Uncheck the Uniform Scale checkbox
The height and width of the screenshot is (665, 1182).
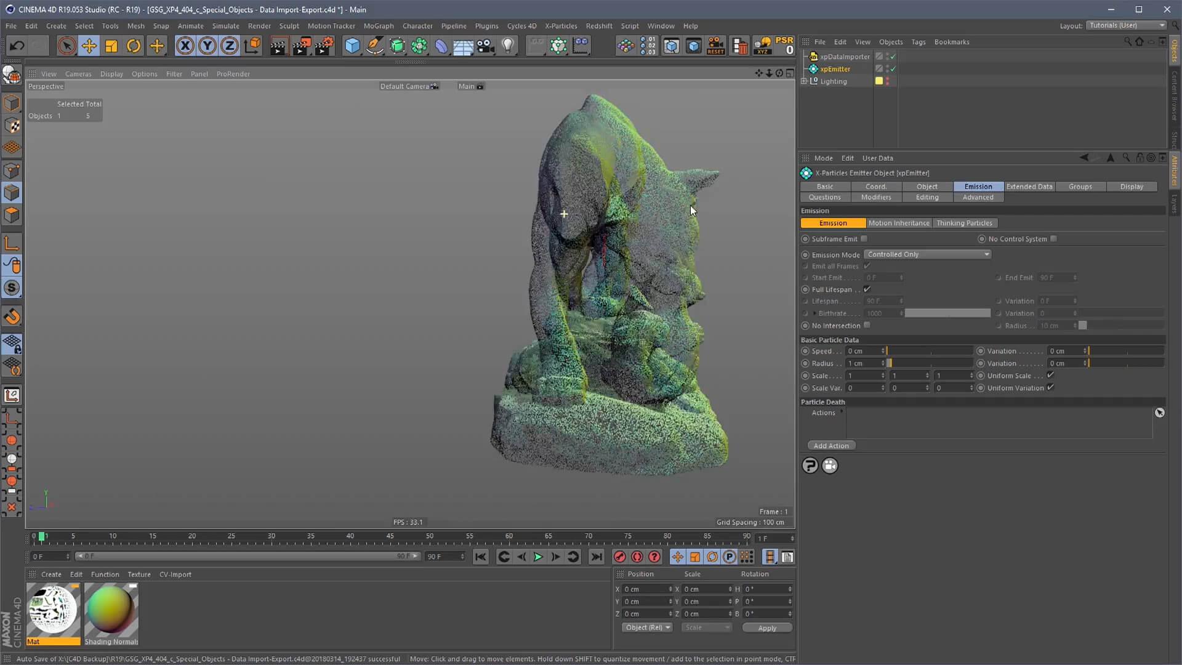[x=1051, y=375]
